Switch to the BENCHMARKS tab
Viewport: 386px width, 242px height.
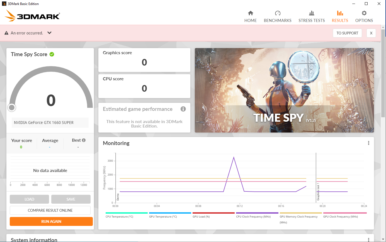278,17
